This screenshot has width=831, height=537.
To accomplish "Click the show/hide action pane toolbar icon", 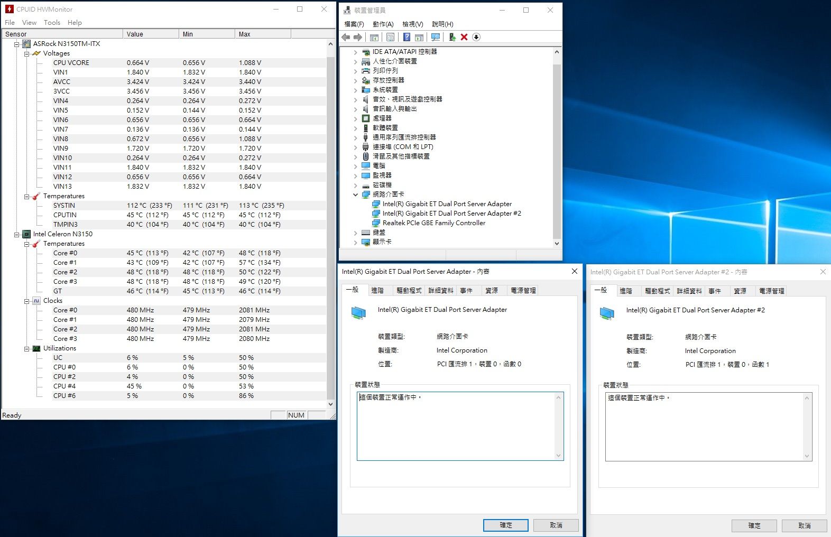I will (419, 37).
